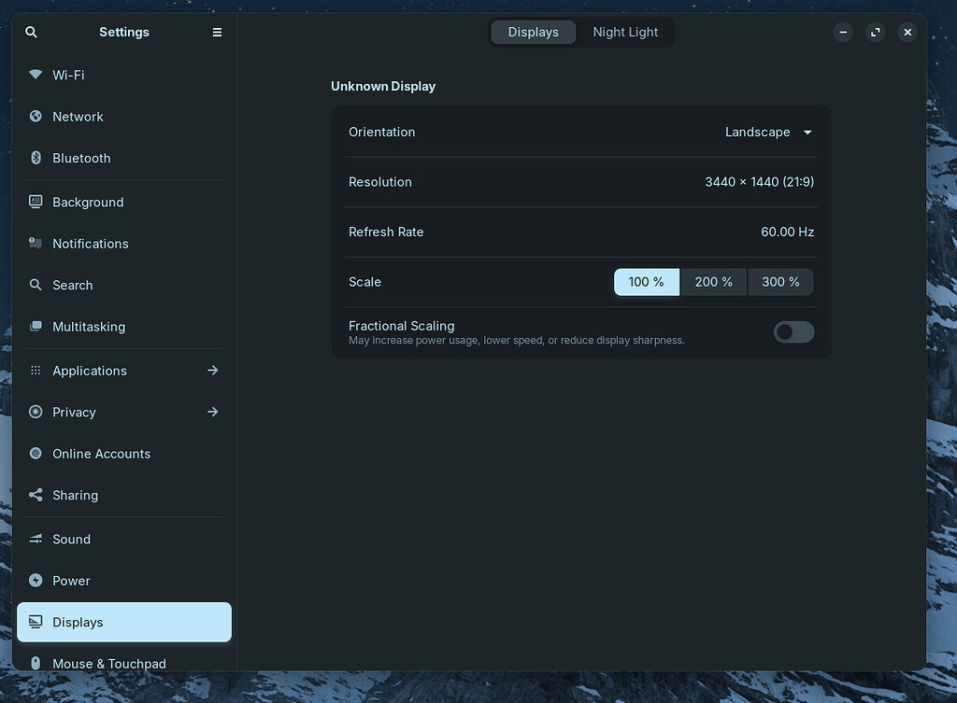
Task: Click the Displays screen icon in sidebar
Action: [x=36, y=621]
